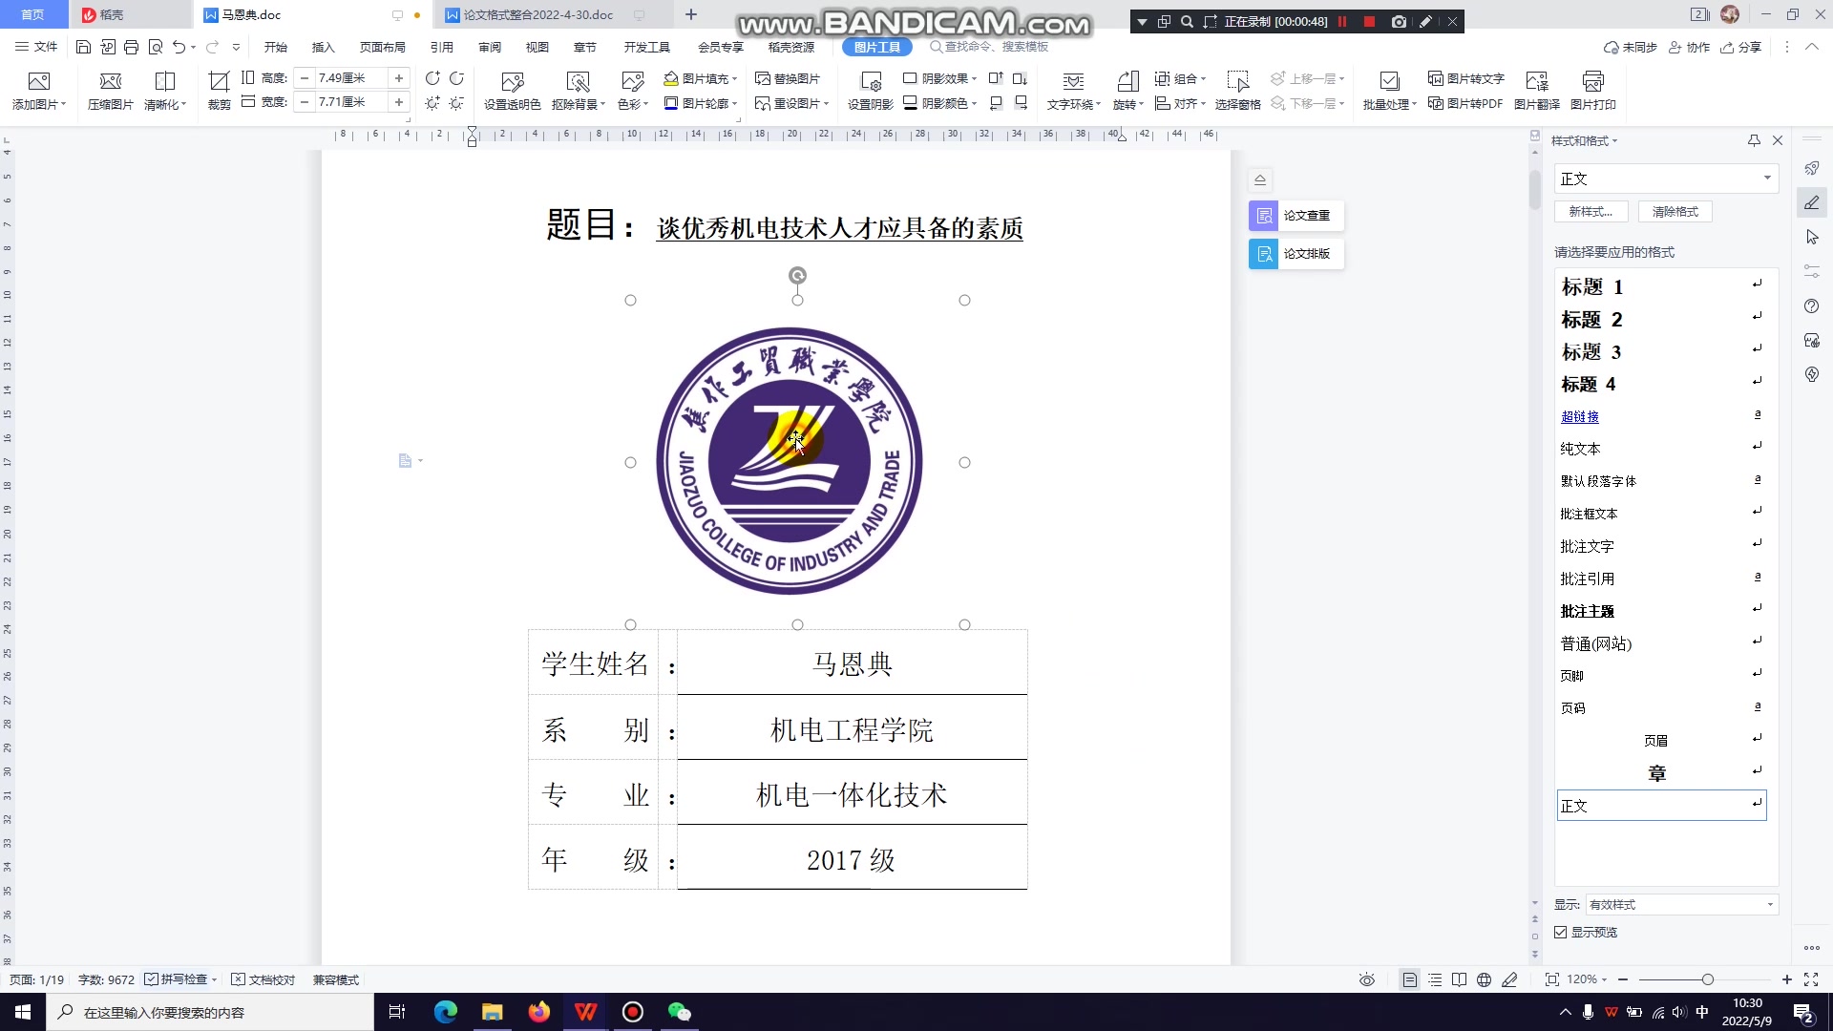Open the 对齐 align dropdown
The height and width of the screenshot is (1031, 1833).
pos(1180,103)
